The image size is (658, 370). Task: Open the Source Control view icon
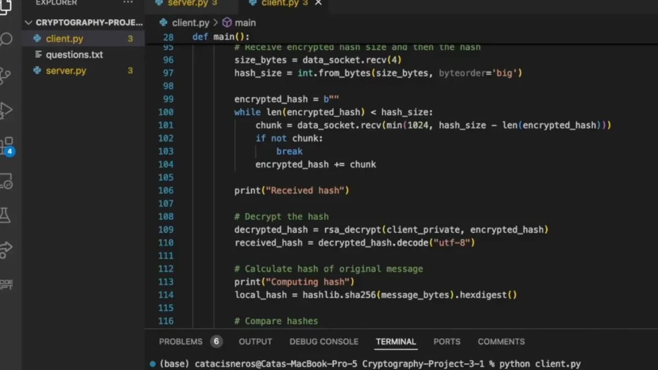tap(5, 75)
